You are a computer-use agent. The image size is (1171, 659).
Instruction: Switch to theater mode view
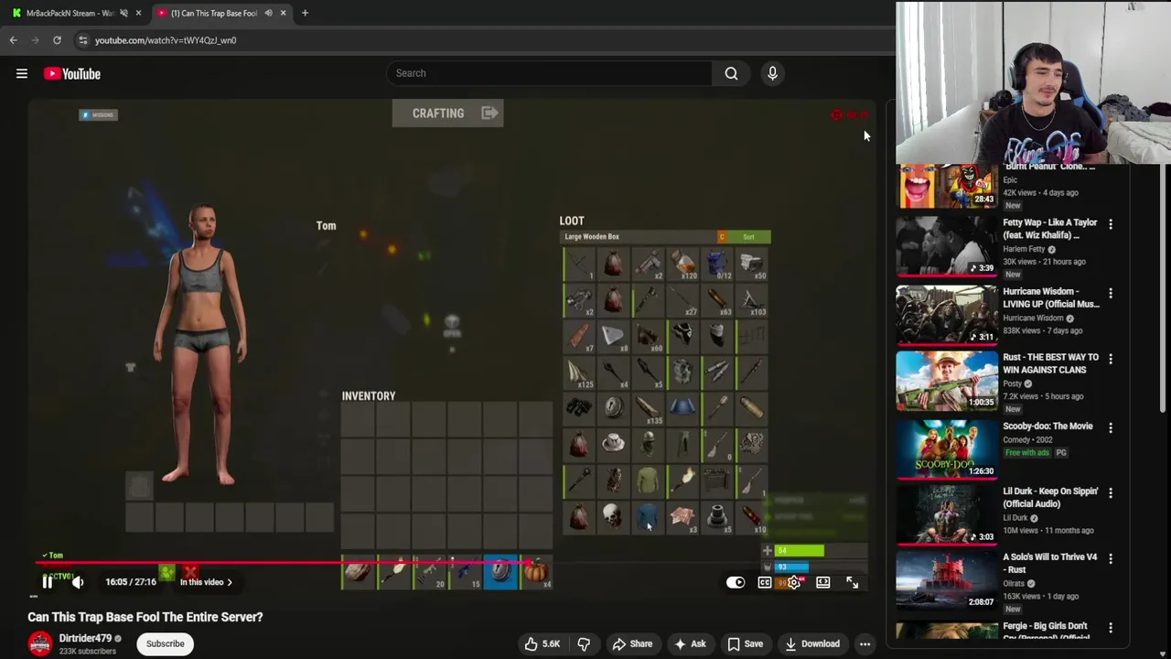point(823,582)
